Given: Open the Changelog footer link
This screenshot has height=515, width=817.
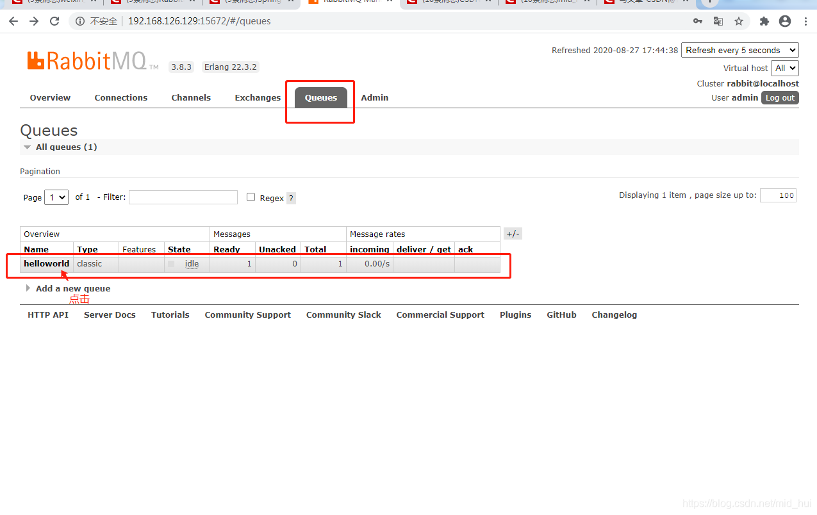Looking at the screenshot, I should (615, 315).
